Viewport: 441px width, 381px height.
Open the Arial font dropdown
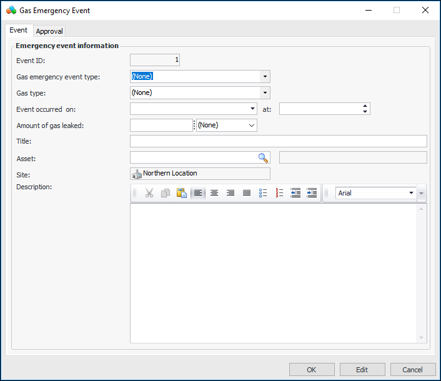tap(411, 193)
